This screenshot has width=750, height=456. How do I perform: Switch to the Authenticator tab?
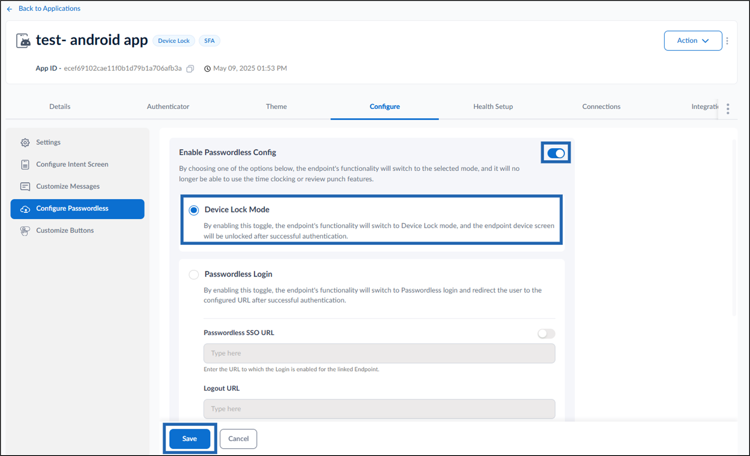click(x=168, y=107)
